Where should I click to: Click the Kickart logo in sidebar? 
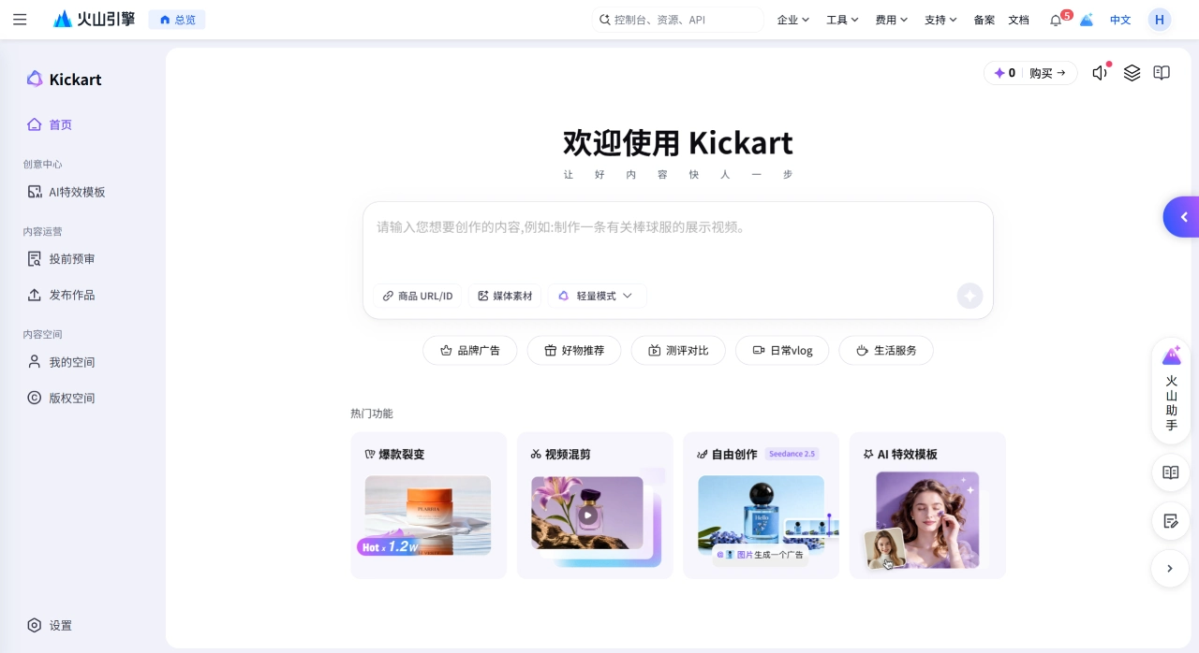click(x=64, y=80)
